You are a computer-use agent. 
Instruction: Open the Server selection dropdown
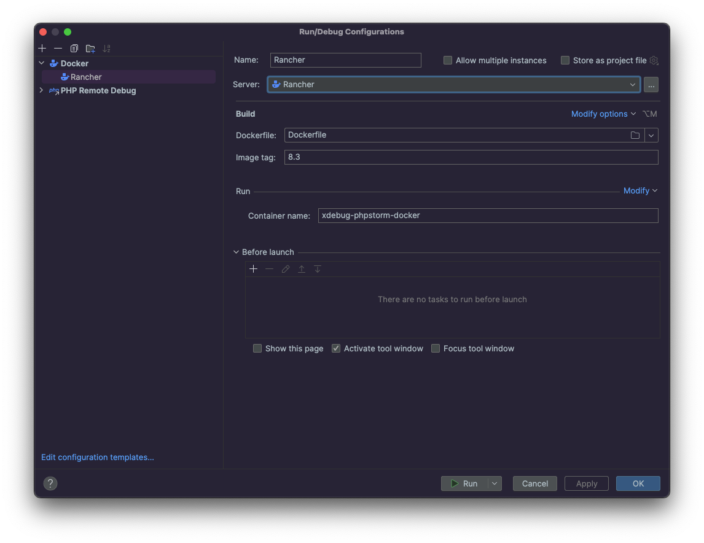coord(632,84)
